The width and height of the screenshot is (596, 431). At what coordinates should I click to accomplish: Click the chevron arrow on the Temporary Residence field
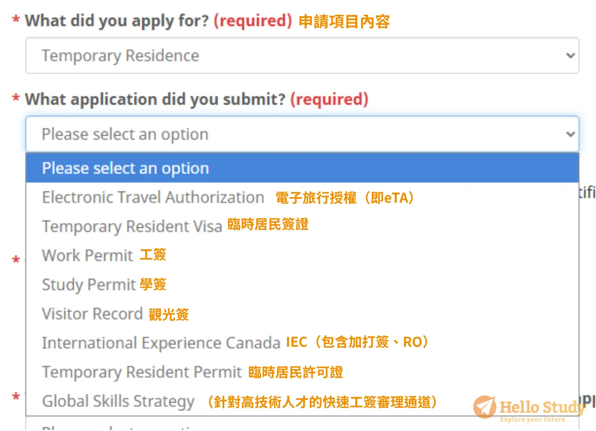coord(570,55)
